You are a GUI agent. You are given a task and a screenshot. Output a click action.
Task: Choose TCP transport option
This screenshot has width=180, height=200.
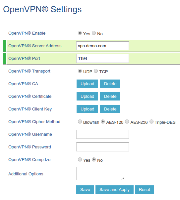pyautogui.click(x=96, y=71)
